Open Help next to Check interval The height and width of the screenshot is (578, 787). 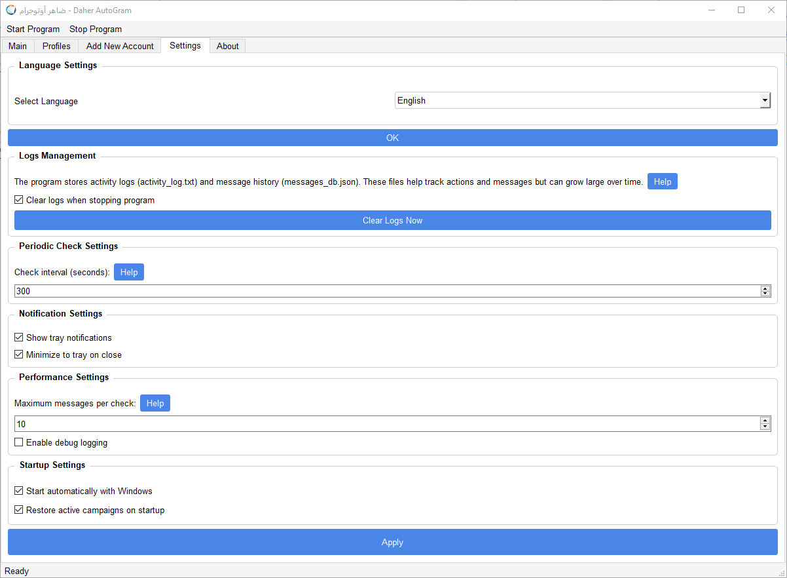(129, 272)
